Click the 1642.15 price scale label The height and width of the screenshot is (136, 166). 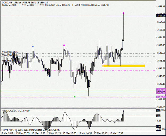click(x=161, y=84)
